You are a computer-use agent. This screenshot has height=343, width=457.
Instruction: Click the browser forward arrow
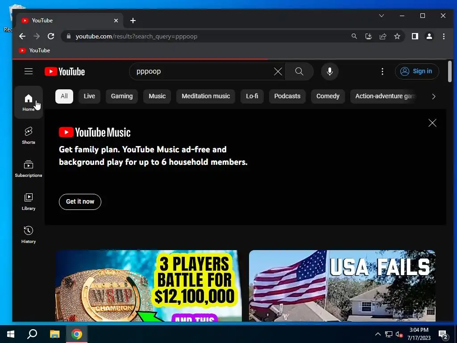(x=37, y=36)
